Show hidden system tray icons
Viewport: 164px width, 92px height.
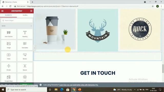[x=135, y=90]
